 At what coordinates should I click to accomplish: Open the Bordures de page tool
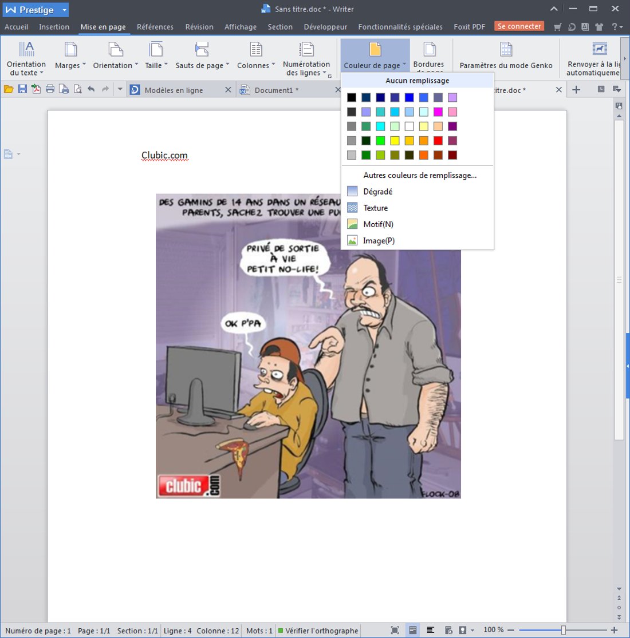click(428, 56)
